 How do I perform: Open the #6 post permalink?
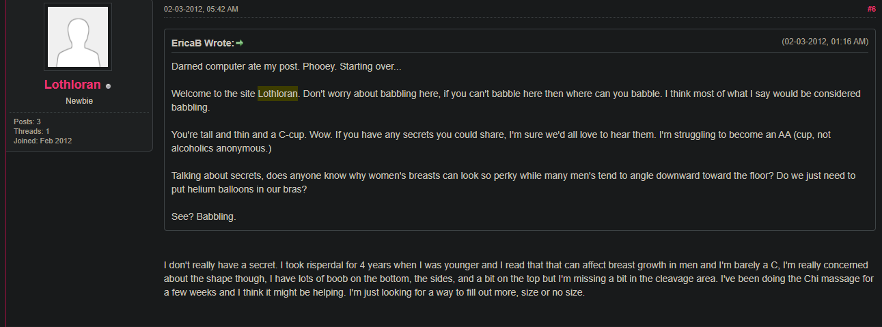coord(871,9)
